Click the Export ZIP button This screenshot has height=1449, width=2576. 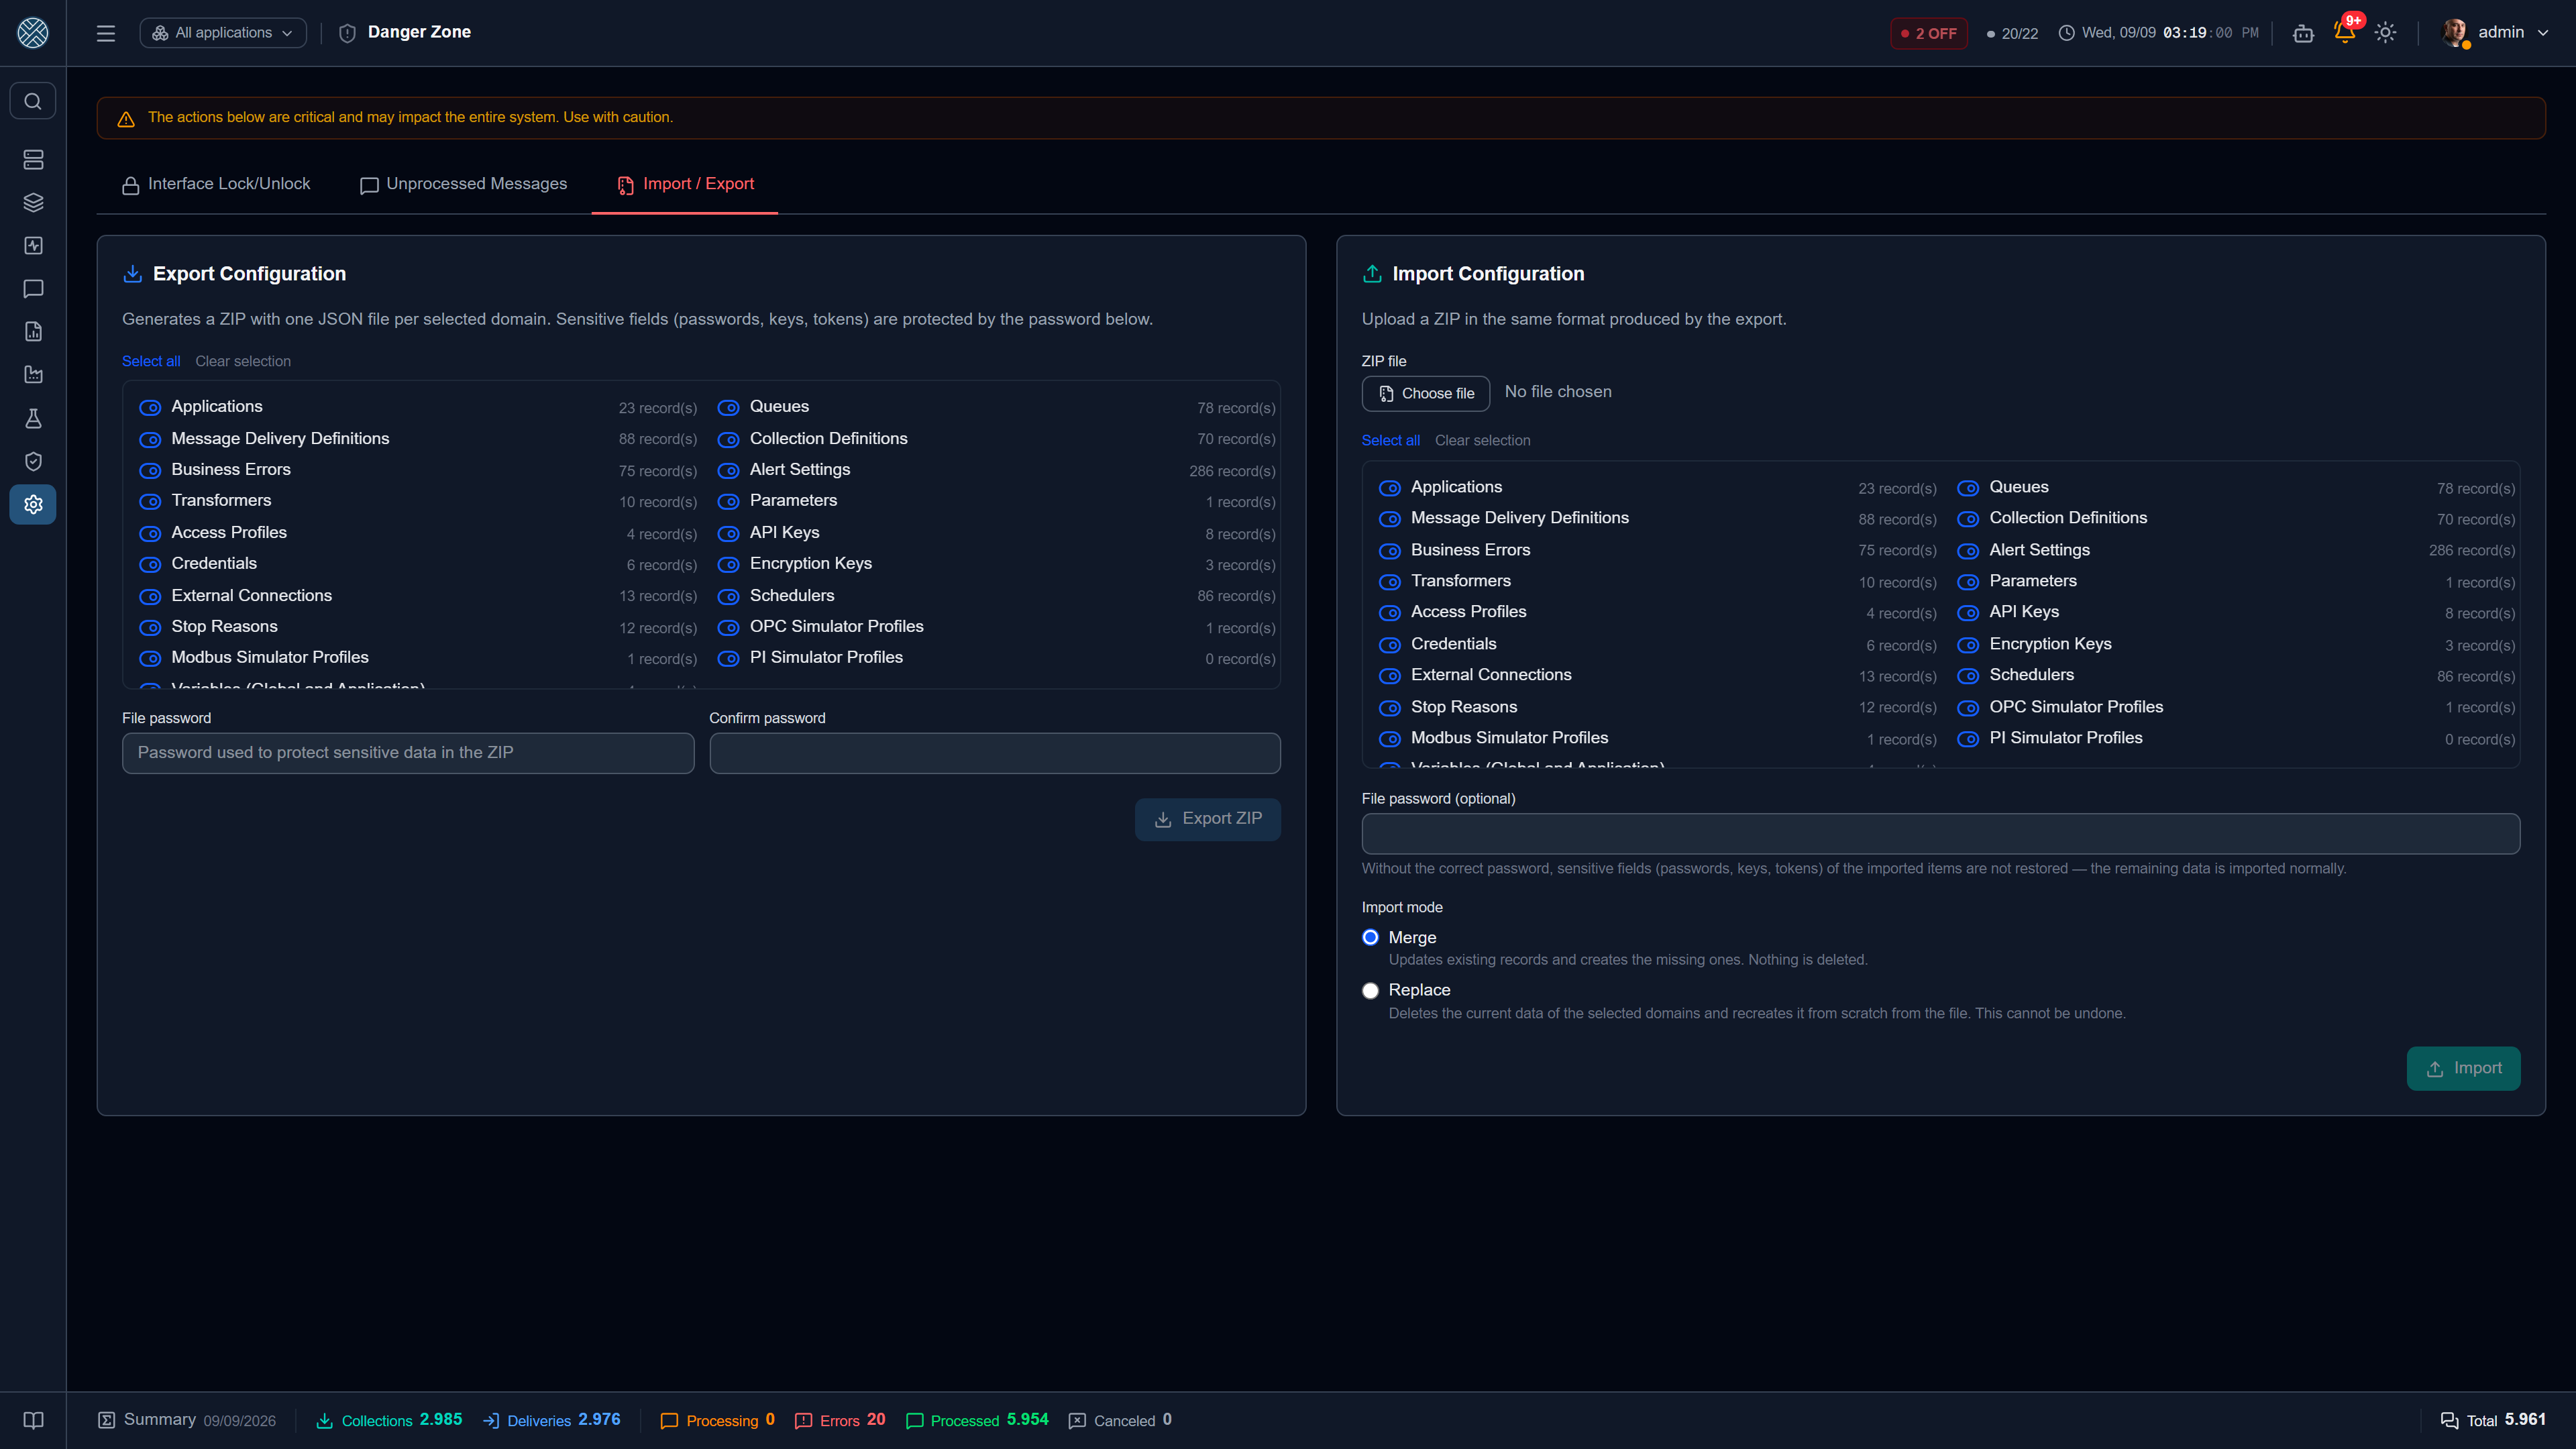coord(1208,819)
